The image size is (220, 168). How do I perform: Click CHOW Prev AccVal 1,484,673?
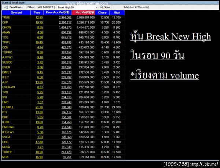tap(65, 28)
